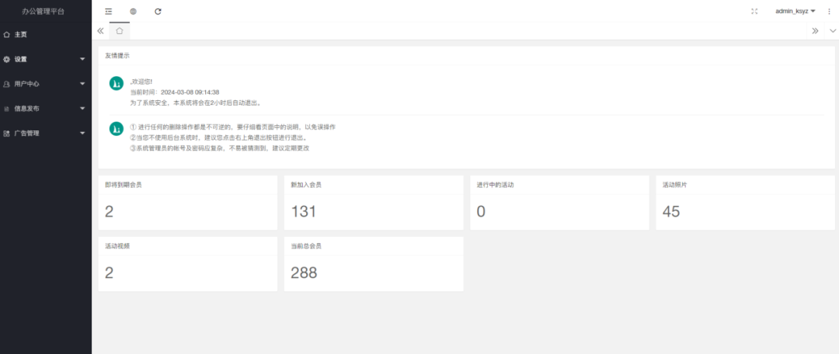Click the 进行中的活动 card title

click(495, 185)
